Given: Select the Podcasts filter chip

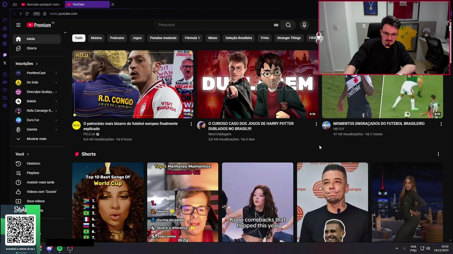Looking at the screenshot, I should coord(117,38).
